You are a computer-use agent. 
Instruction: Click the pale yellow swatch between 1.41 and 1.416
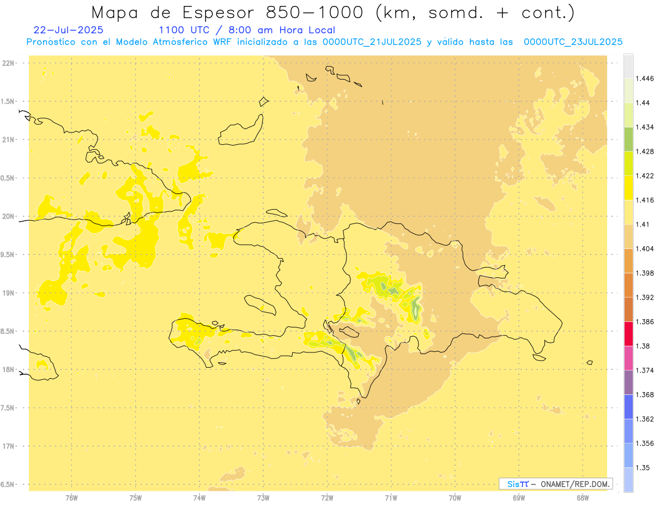tap(629, 212)
